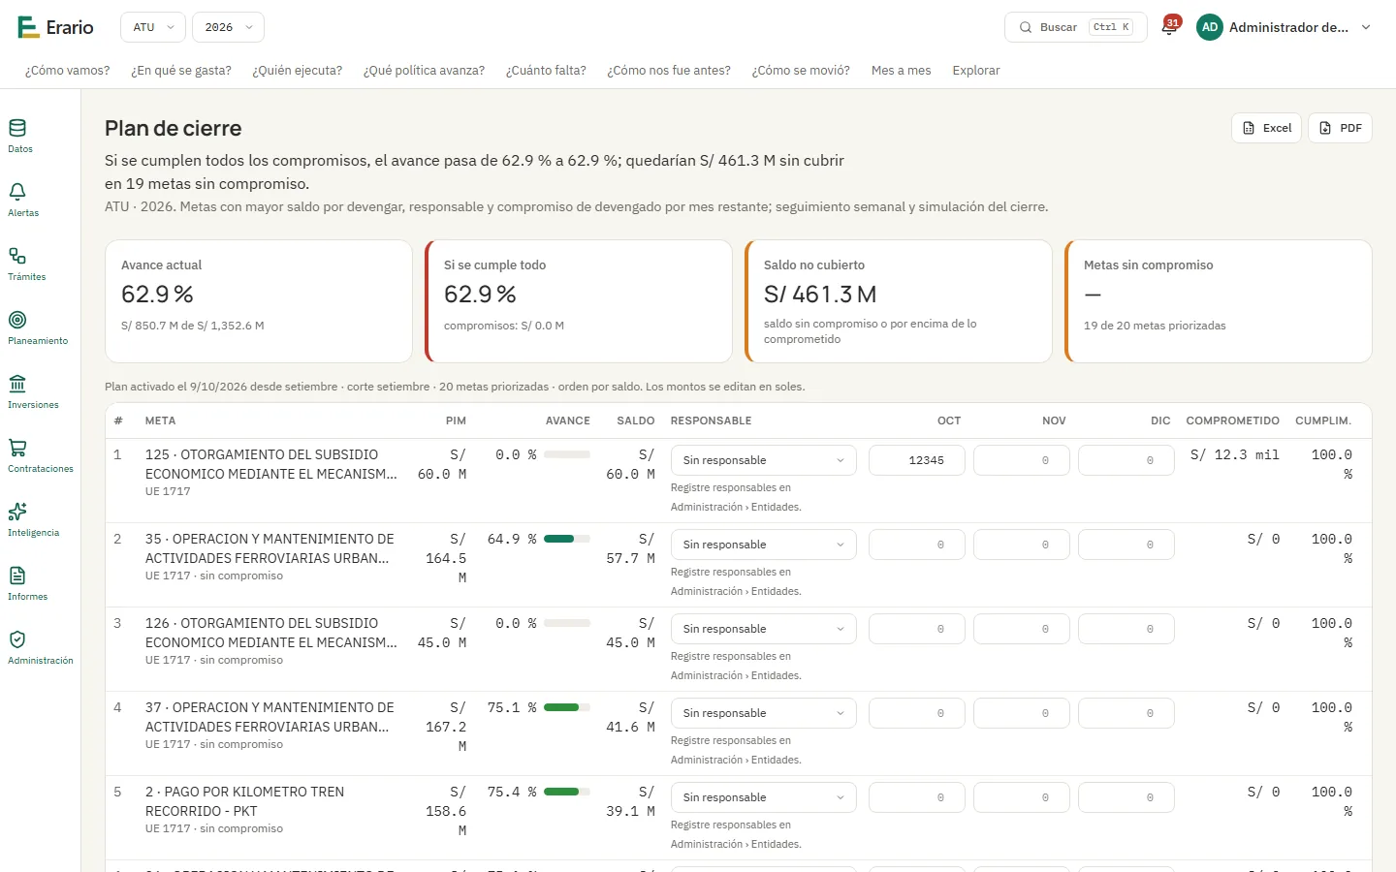Sort by the SALDO column header
Viewport: 1396px width, 872px height.
tap(636, 420)
